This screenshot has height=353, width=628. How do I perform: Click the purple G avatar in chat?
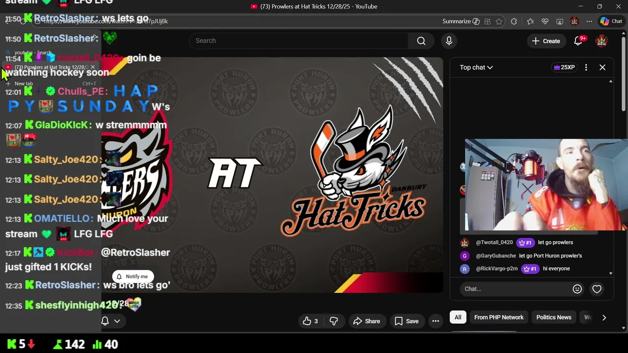click(x=465, y=255)
